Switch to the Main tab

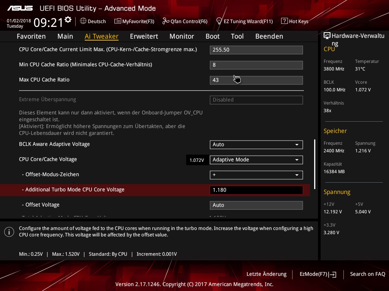tap(65, 36)
